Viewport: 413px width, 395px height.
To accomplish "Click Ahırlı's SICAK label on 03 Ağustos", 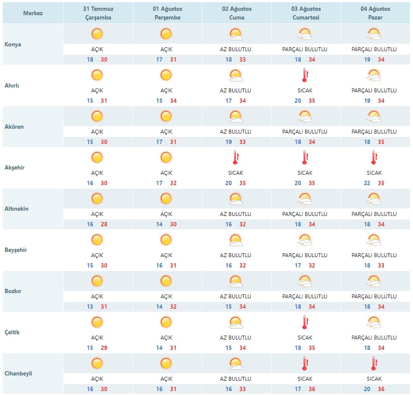I will pyautogui.click(x=305, y=91).
